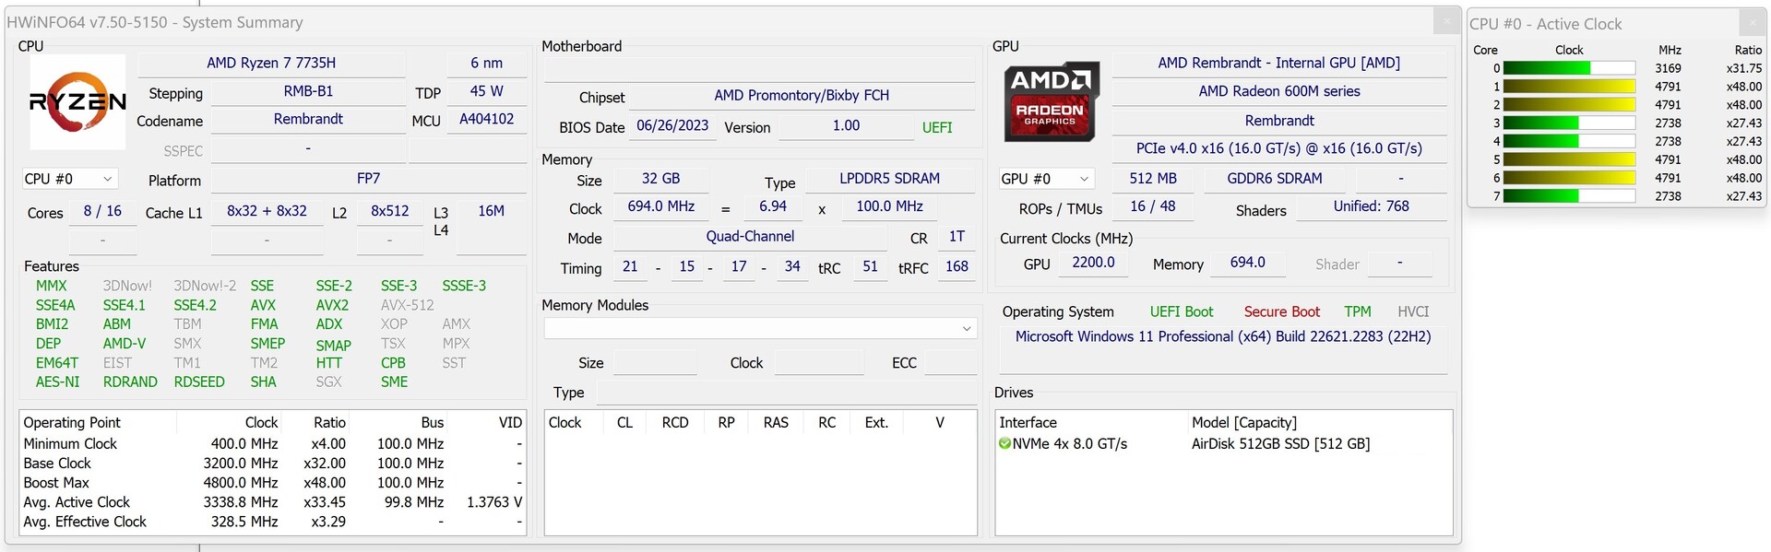The width and height of the screenshot is (1771, 552).
Task: Click the AVX2 feature label
Action: click(x=332, y=306)
